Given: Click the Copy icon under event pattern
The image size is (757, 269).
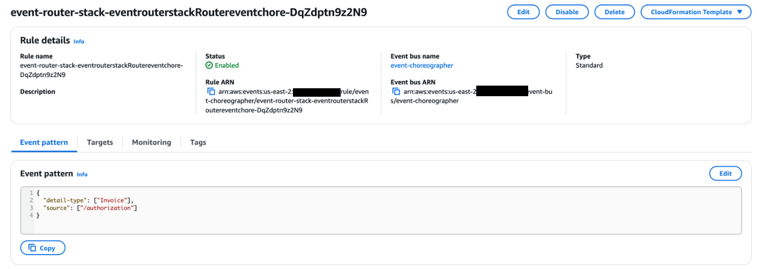Looking at the screenshot, I should coord(32,248).
